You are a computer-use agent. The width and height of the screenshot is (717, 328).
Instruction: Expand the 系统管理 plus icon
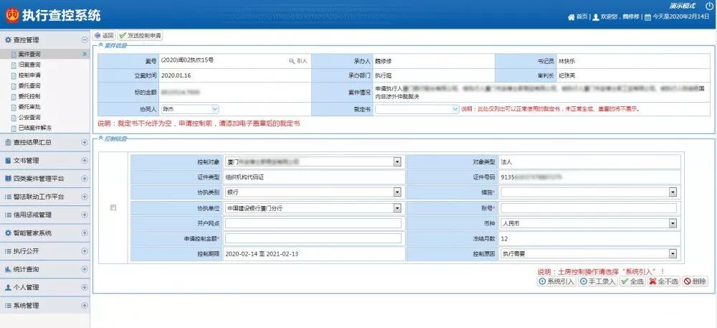(84, 305)
